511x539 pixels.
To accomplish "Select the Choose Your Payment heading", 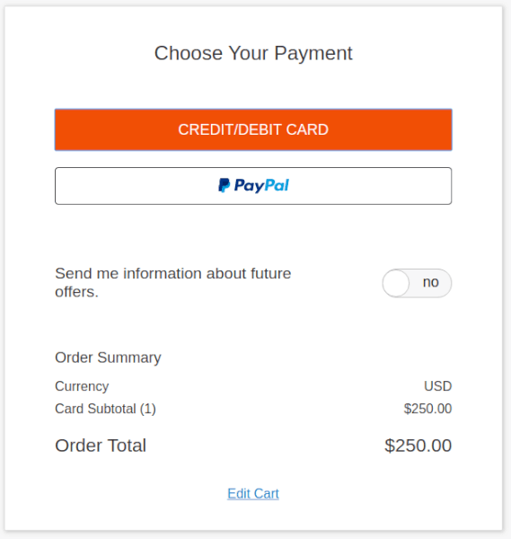I will [253, 53].
